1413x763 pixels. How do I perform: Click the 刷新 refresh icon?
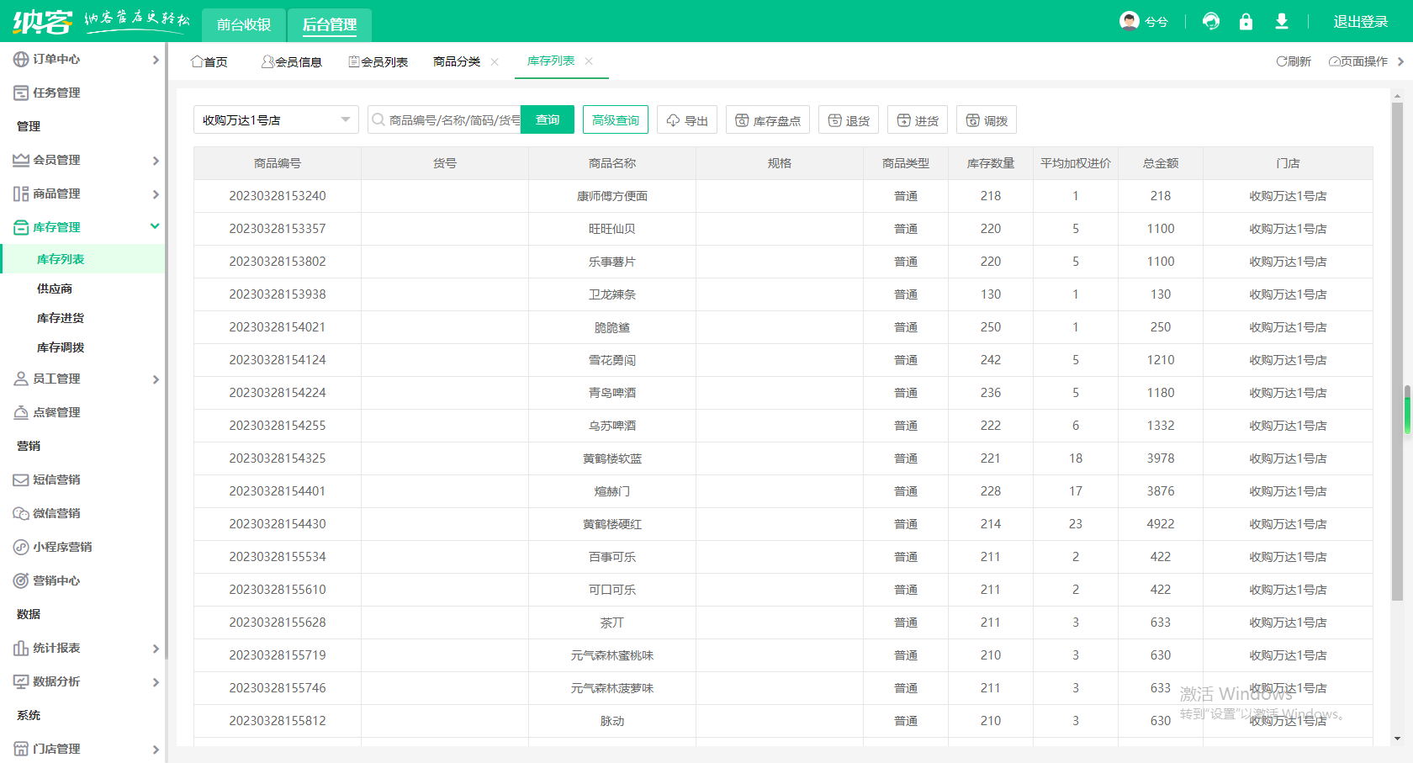tap(1282, 61)
